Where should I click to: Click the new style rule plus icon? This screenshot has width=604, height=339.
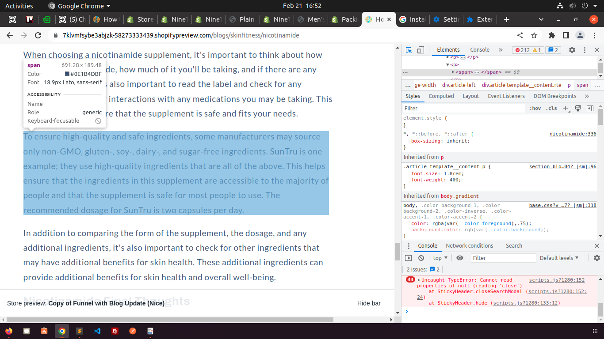[x=566, y=108]
